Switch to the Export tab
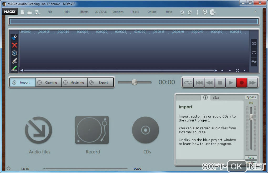This screenshot has width=268, height=173. click(x=101, y=82)
